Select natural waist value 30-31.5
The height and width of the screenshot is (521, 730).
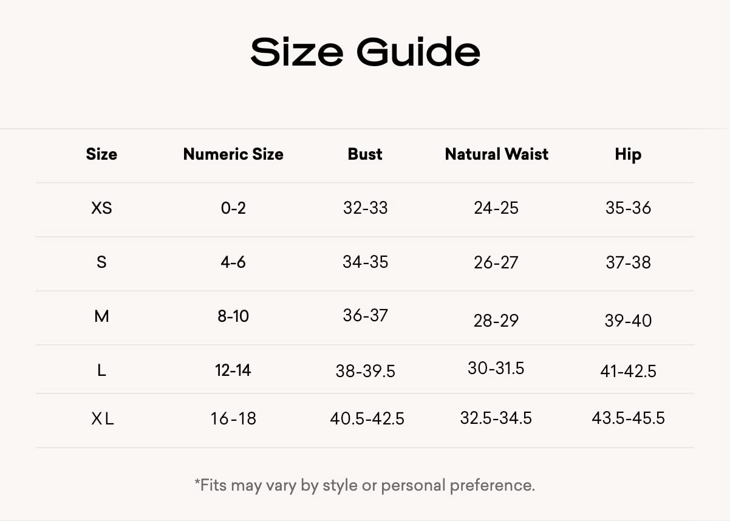(x=496, y=368)
